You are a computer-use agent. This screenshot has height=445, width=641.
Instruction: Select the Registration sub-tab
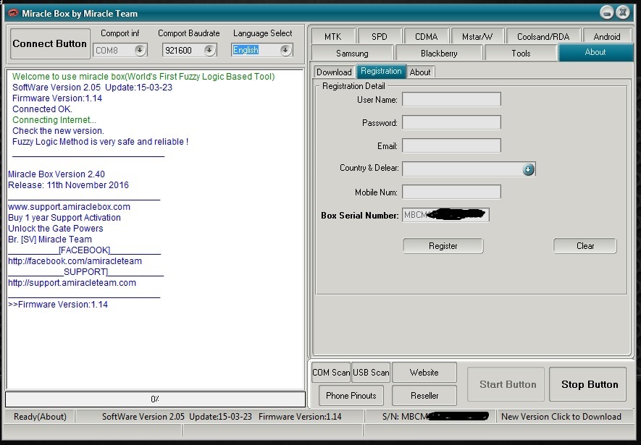[x=381, y=71]
